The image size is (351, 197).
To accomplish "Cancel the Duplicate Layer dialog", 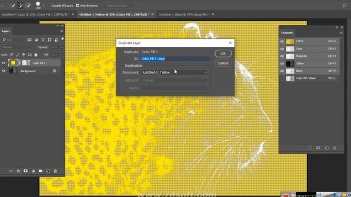I will coord(223,63).
